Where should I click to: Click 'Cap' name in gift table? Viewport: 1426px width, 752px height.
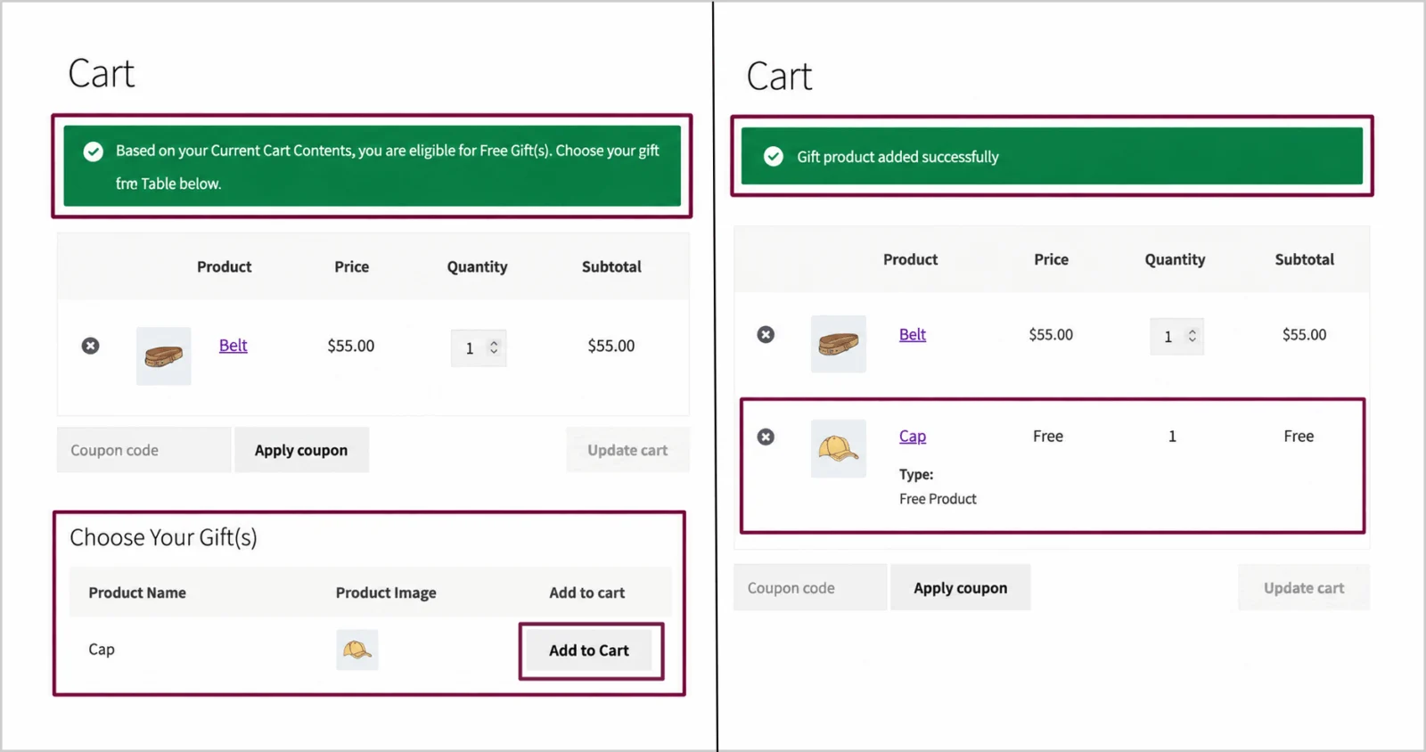pyautogui.click(x=102, y=650)
